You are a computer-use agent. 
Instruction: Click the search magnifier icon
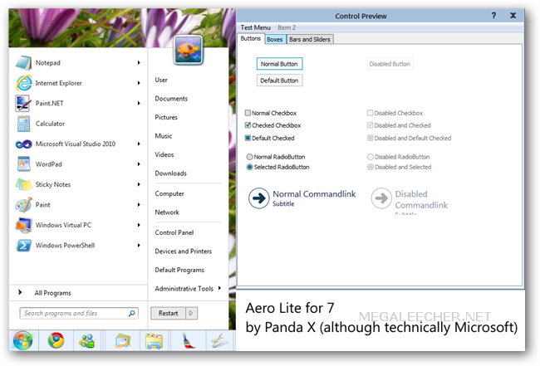coord(131,314)
